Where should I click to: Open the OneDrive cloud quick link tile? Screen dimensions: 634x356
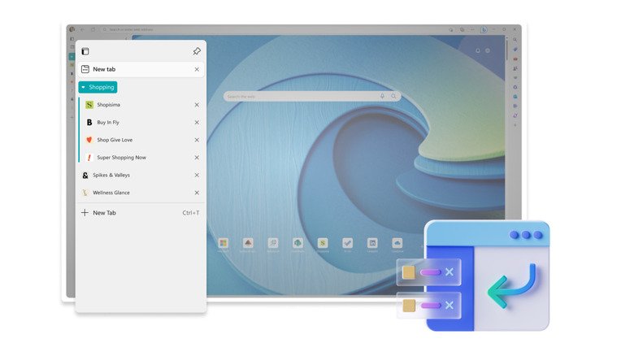click(x=397, y=243)
